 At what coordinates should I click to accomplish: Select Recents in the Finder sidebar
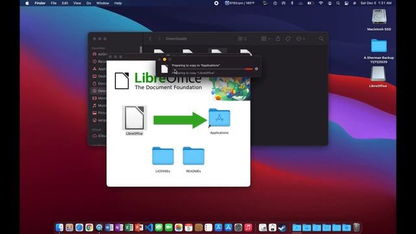tap(99, 62)
